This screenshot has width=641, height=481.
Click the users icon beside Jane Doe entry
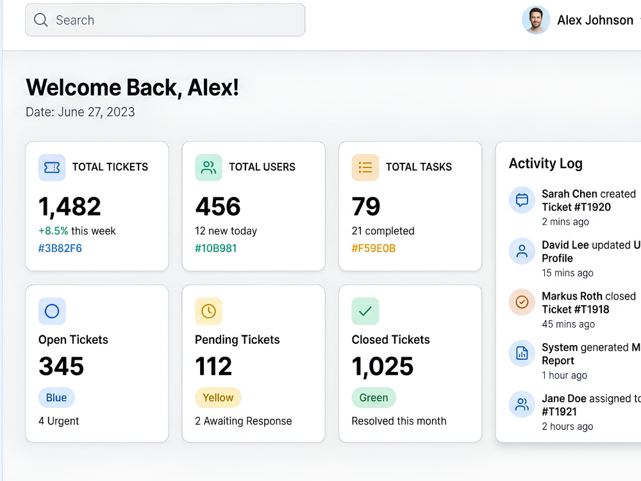(522, 405)
